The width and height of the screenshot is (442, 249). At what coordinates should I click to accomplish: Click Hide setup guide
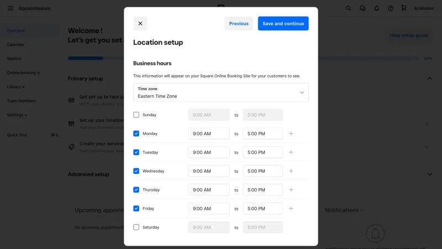pyautogui.click(x=408, y=35)
